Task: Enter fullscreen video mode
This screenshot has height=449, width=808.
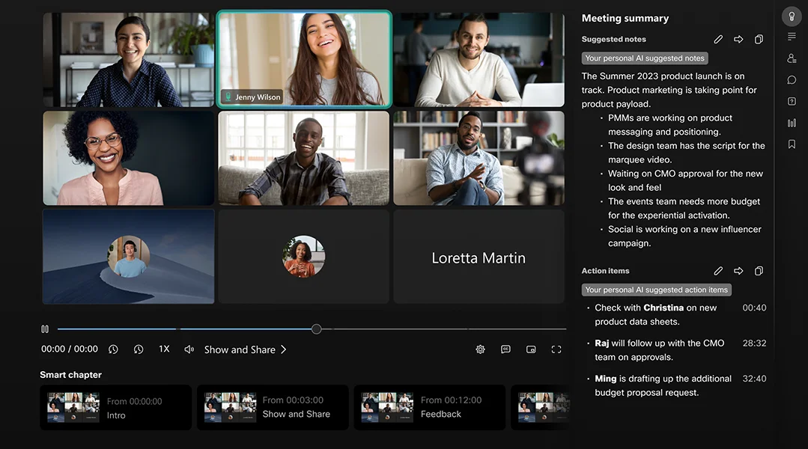Action: point(556,349)
